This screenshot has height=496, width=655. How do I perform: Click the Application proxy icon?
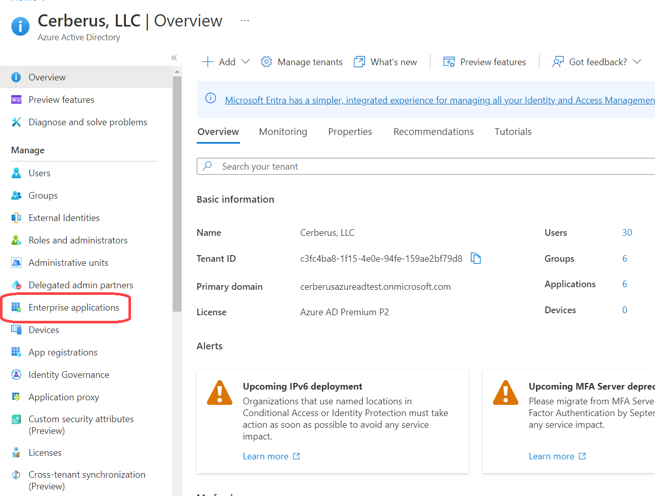pos(16,397)
